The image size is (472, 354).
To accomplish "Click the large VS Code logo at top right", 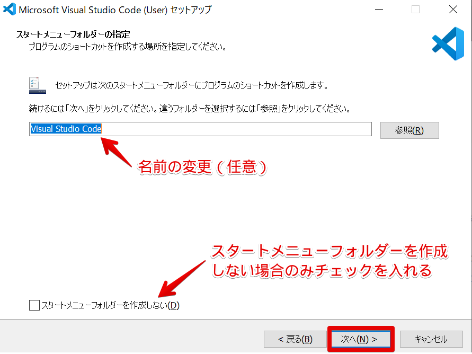I will click(x=448, y=43).
